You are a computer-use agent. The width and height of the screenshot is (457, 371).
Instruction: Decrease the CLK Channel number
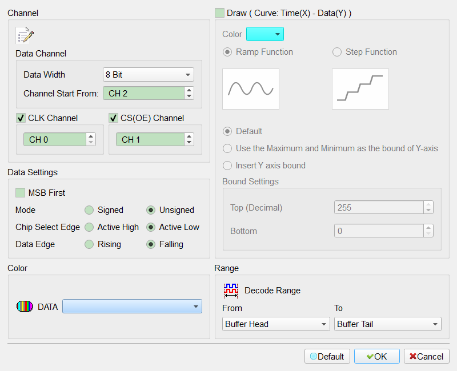91,143
